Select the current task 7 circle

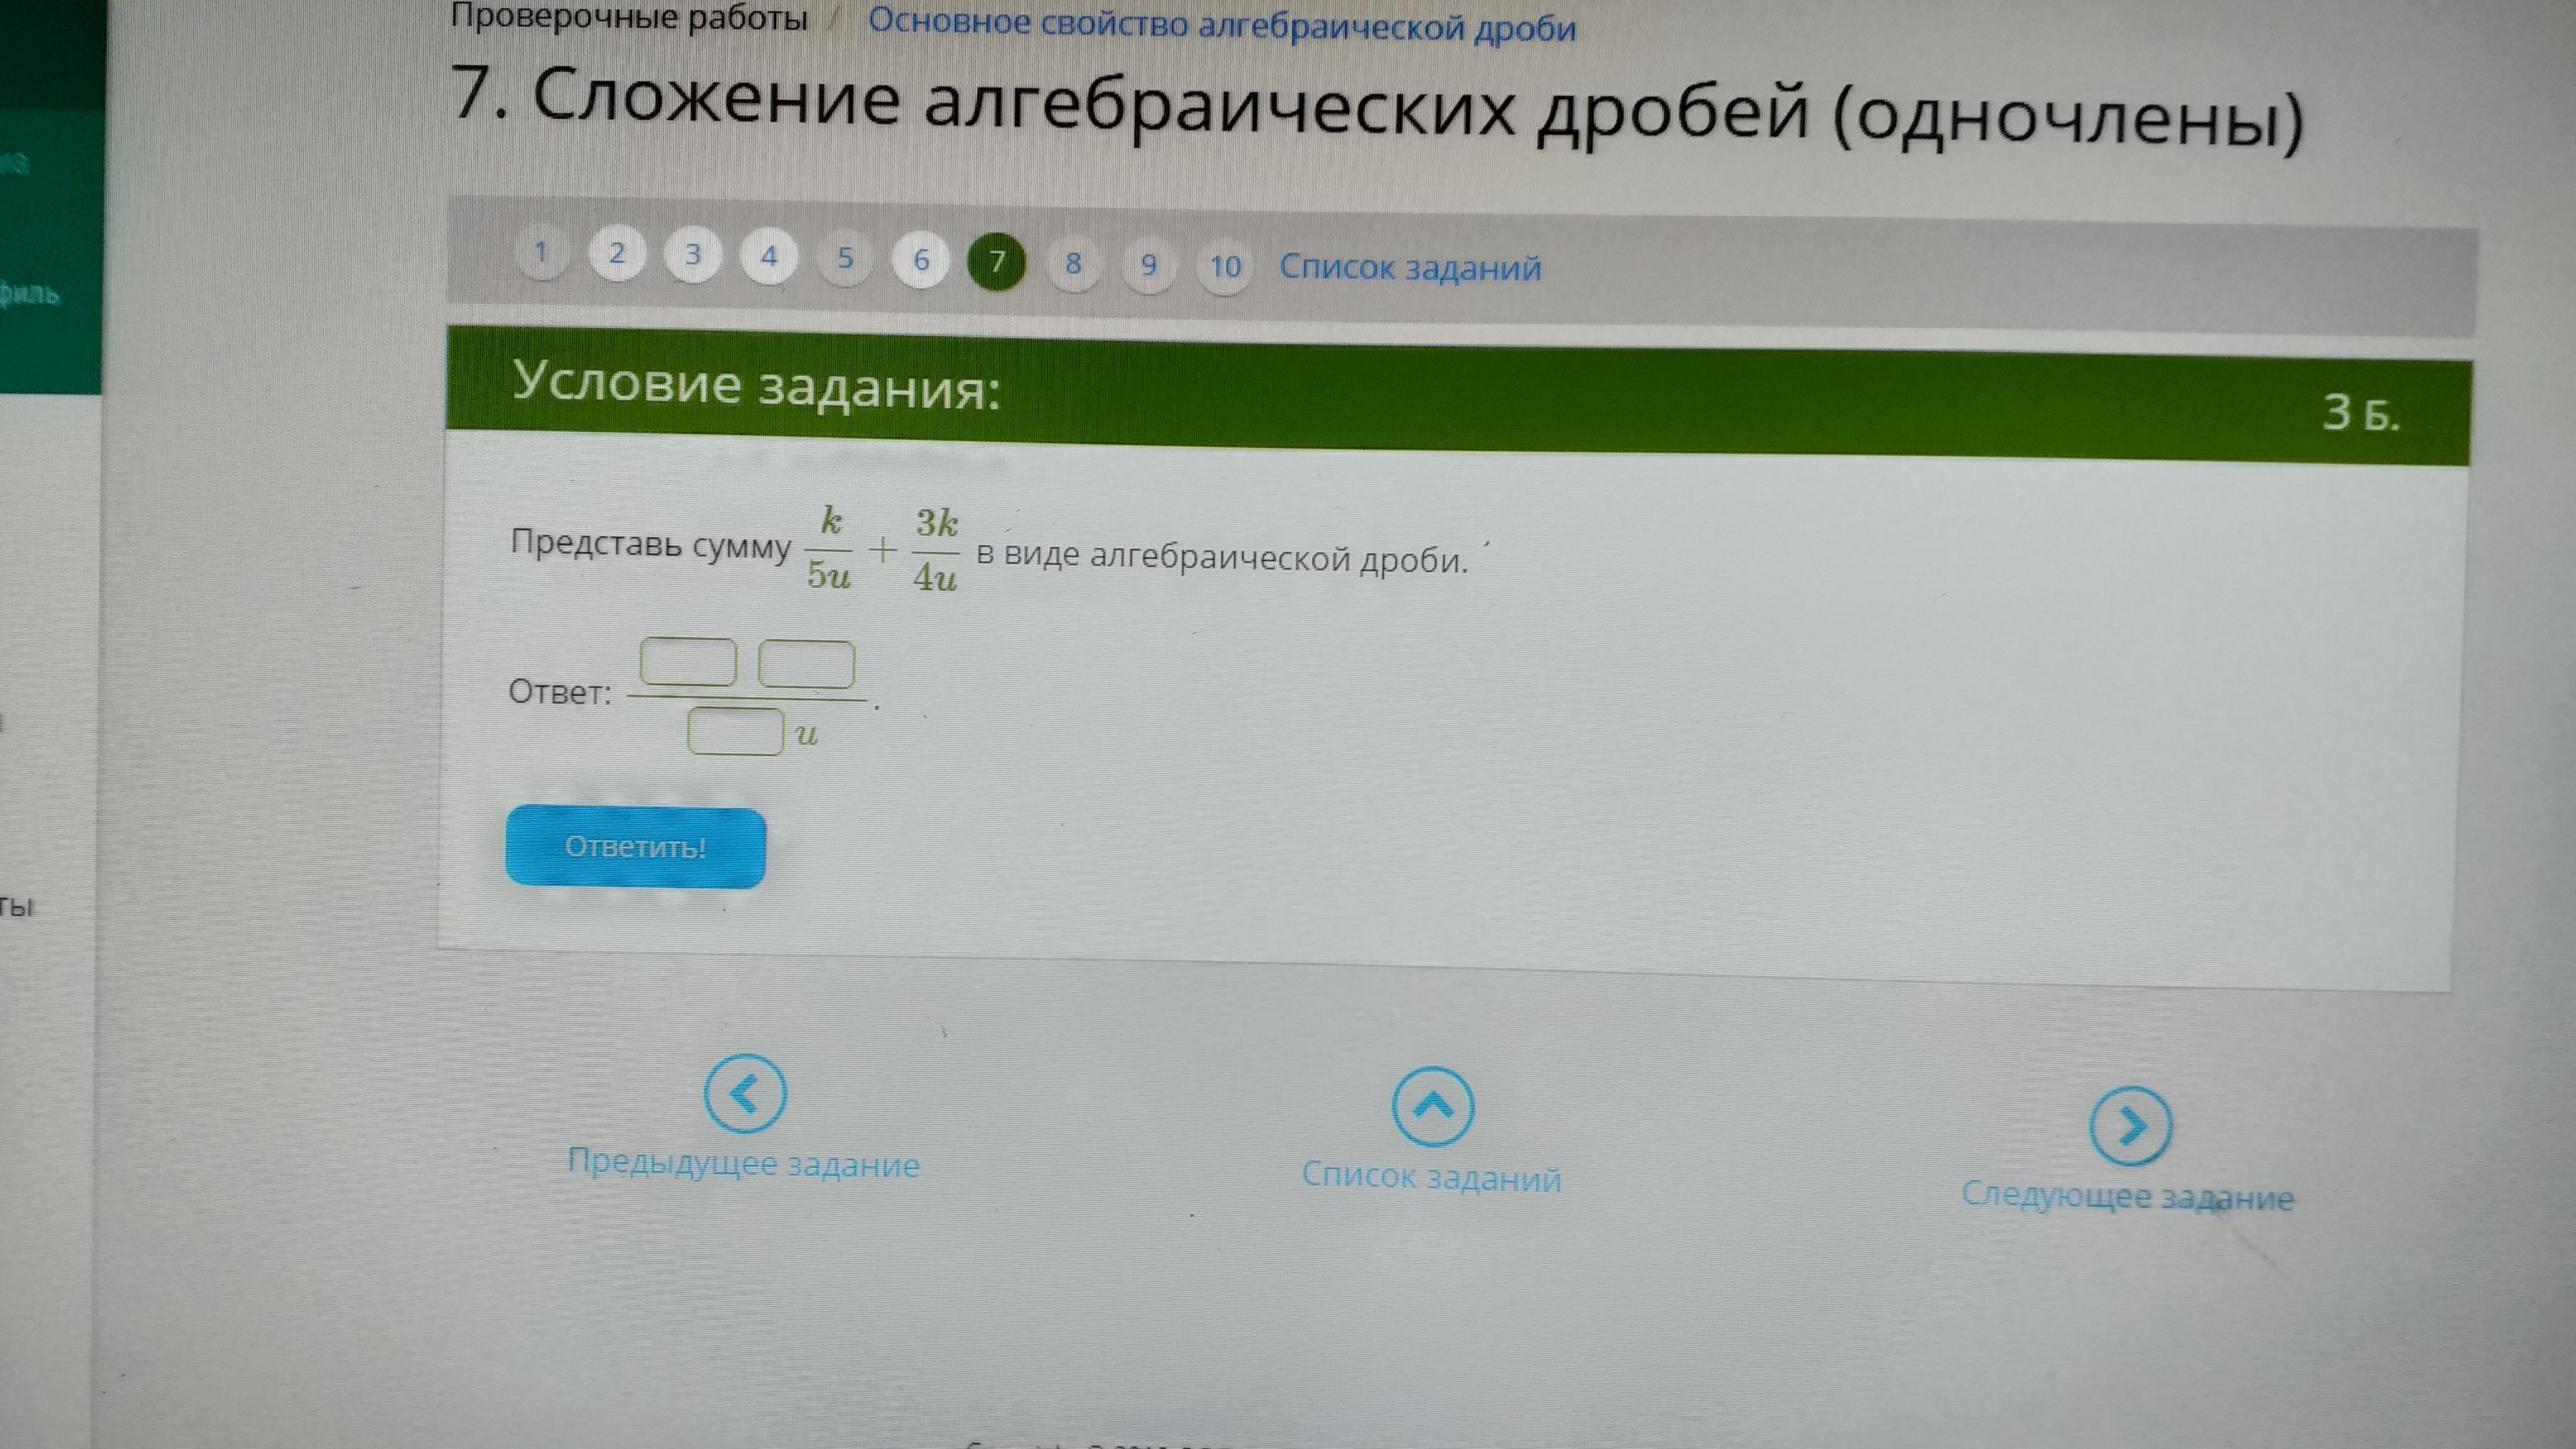pos(997,262)
